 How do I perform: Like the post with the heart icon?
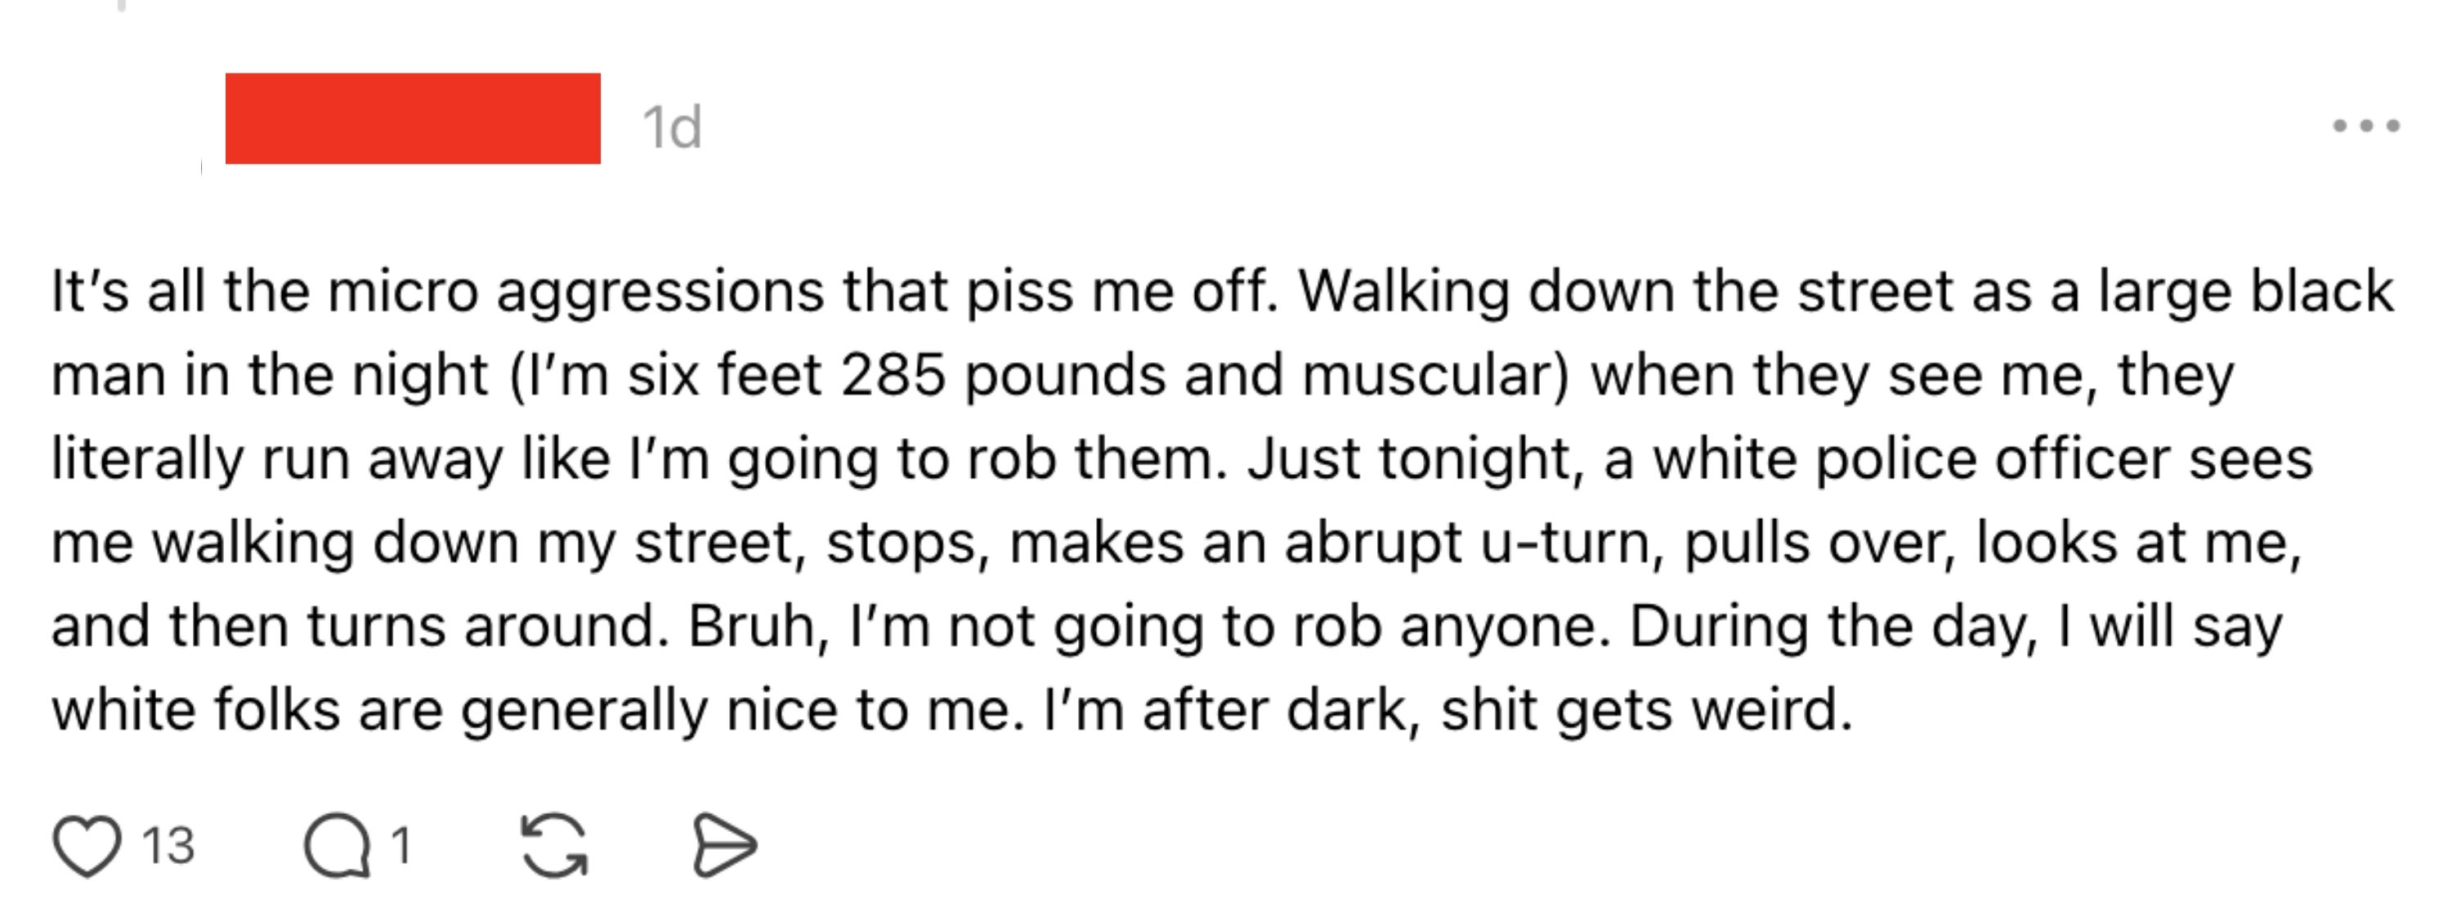point(87,846)
